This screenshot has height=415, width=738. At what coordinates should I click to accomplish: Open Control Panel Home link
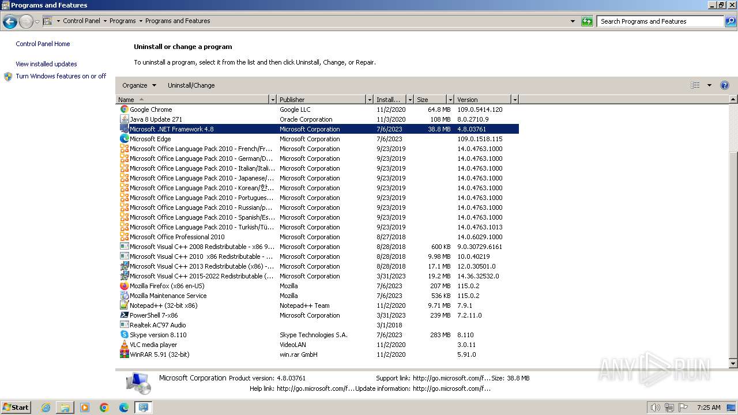pyautogui.click(x=43, y=44)
